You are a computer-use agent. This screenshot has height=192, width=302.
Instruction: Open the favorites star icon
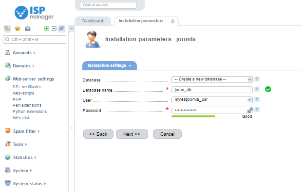(x=18, y=29)
